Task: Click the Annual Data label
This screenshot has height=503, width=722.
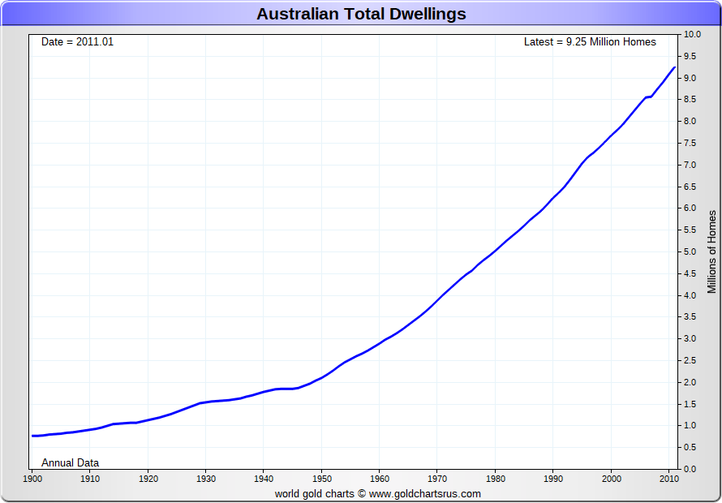Action: click(70, 462)
